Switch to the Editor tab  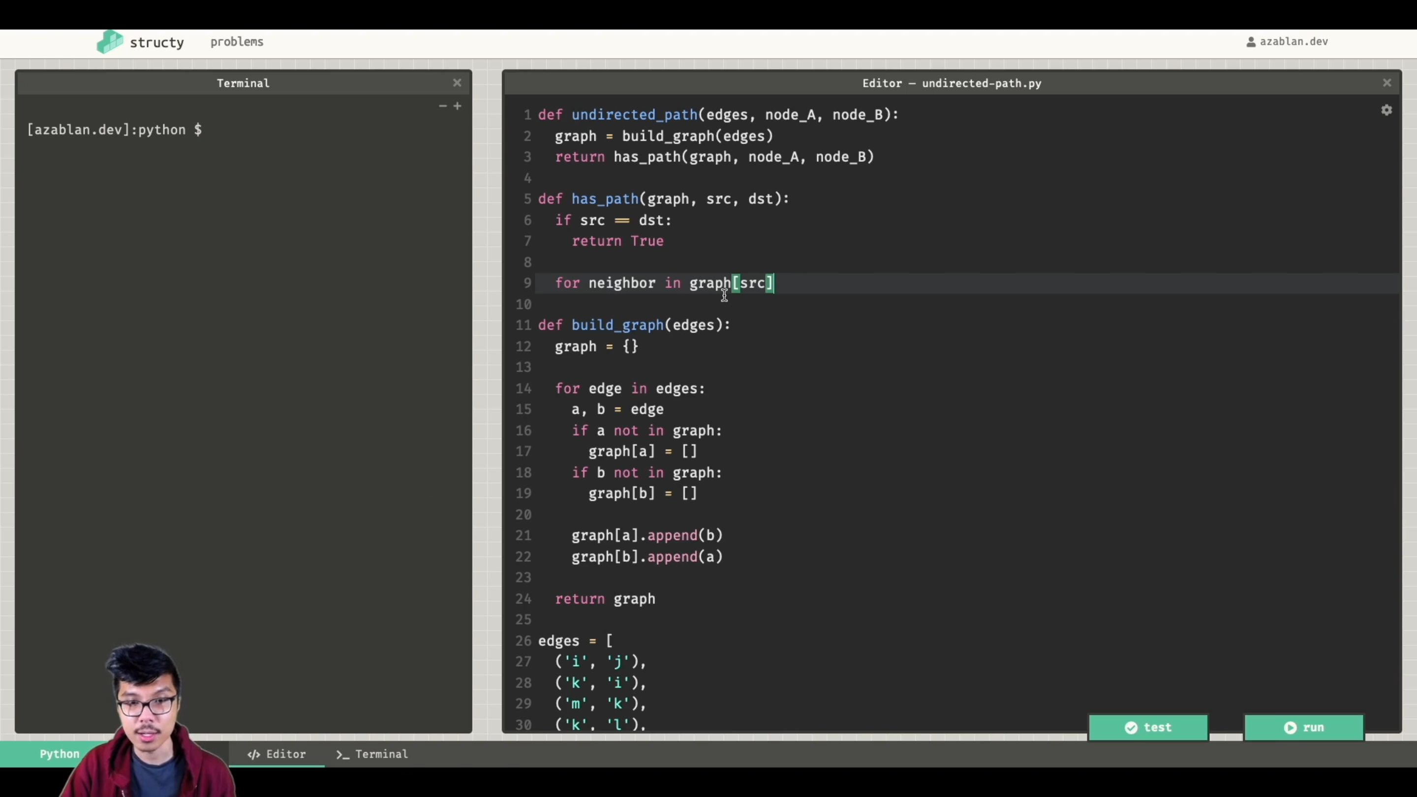tap(277, 754)
